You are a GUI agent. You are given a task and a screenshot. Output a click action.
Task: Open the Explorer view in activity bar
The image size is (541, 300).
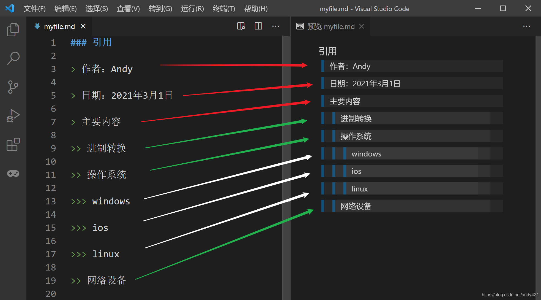click(13, 29)
